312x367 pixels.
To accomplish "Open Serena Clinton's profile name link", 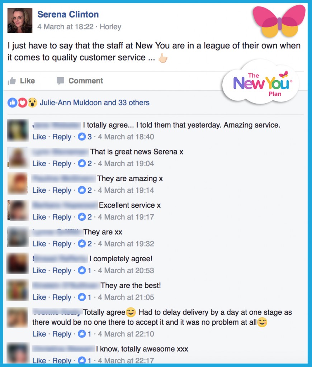I will (x=68, y=14).
